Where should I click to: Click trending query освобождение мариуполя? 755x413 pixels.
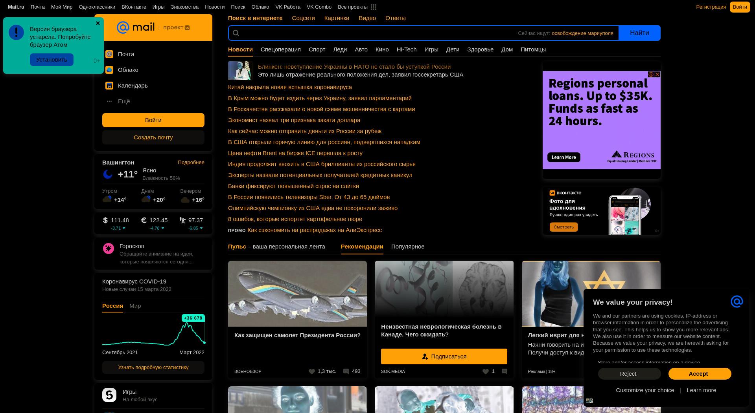click(x=582, y=33)
